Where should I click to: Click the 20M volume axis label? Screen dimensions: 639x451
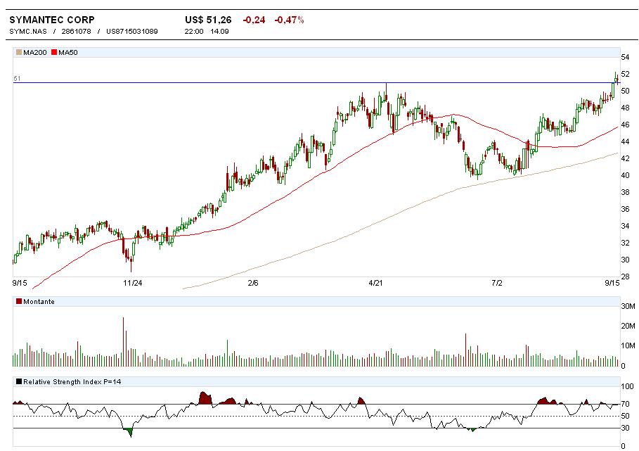coord(628,325)
